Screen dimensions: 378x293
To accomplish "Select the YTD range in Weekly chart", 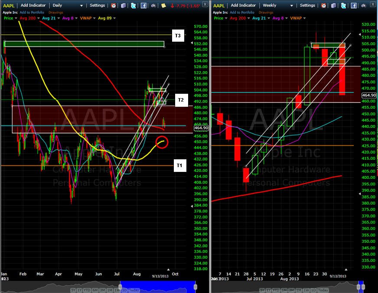I will (x=276, y=290).
